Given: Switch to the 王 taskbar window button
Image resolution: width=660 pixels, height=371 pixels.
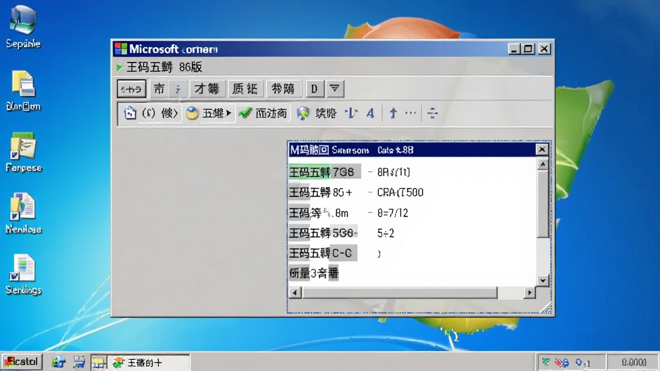Looking at the screenshot, I should [x=150, y=362].
